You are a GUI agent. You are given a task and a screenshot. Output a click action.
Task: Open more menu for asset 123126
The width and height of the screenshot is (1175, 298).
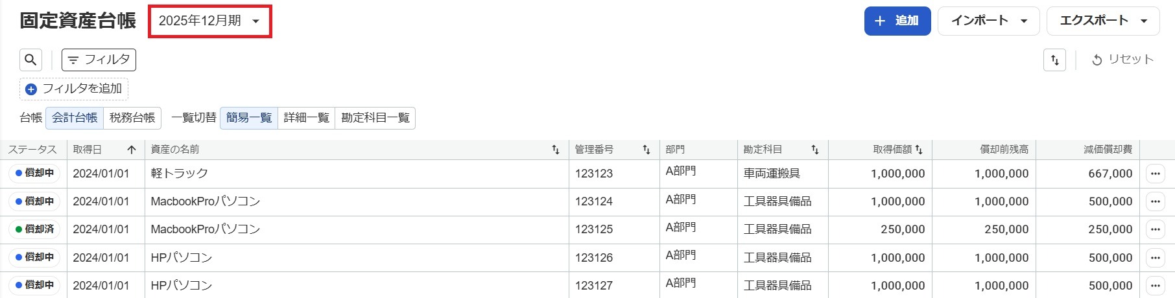click(1156, 257)
